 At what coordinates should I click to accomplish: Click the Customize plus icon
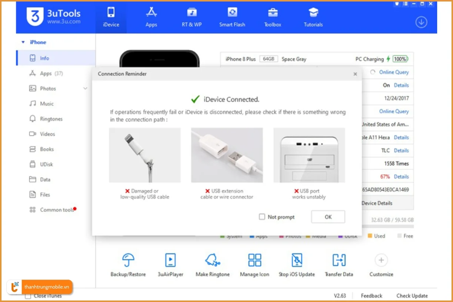tap(381, 260)
